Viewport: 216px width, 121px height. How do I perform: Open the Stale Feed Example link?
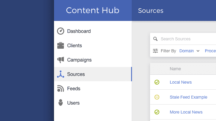click(x=188, y=97)
